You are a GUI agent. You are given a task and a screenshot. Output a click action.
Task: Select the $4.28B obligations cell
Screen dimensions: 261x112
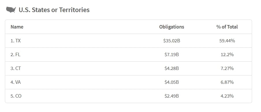[171, 68]
